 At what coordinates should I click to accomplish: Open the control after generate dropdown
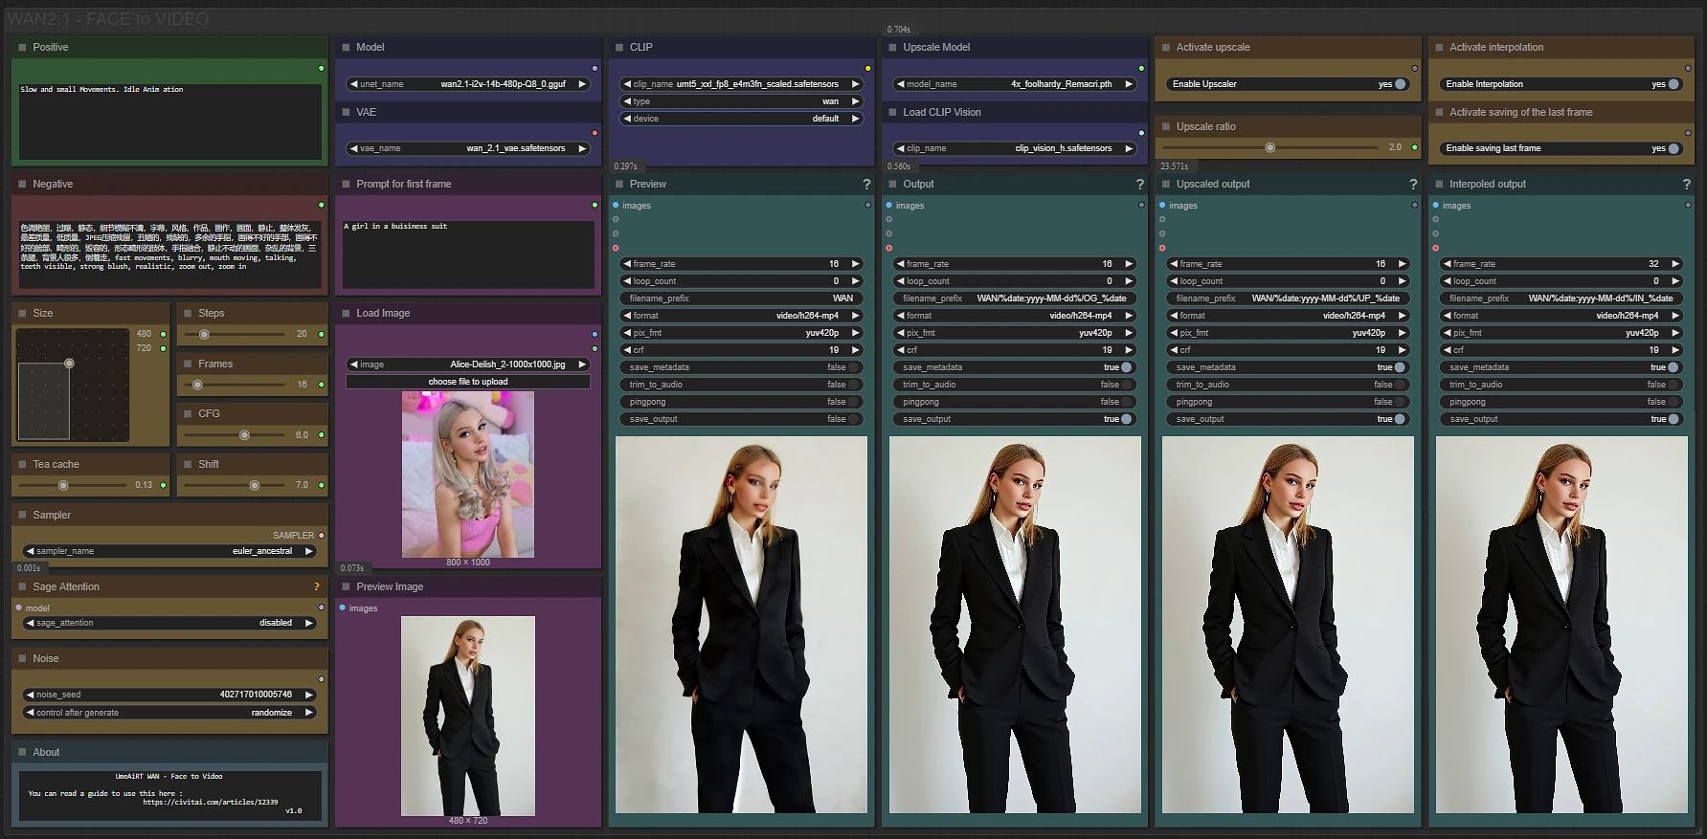click(x=170, y=713)
